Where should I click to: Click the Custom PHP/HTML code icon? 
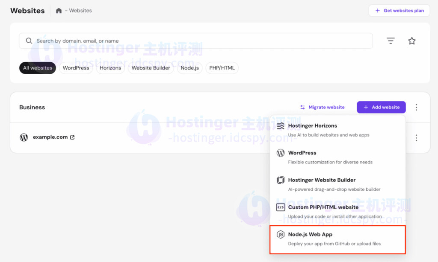point(281,207)
